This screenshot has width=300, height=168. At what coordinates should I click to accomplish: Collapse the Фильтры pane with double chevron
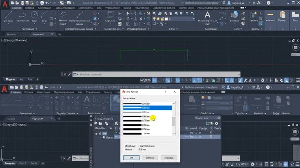click(111, 128)
